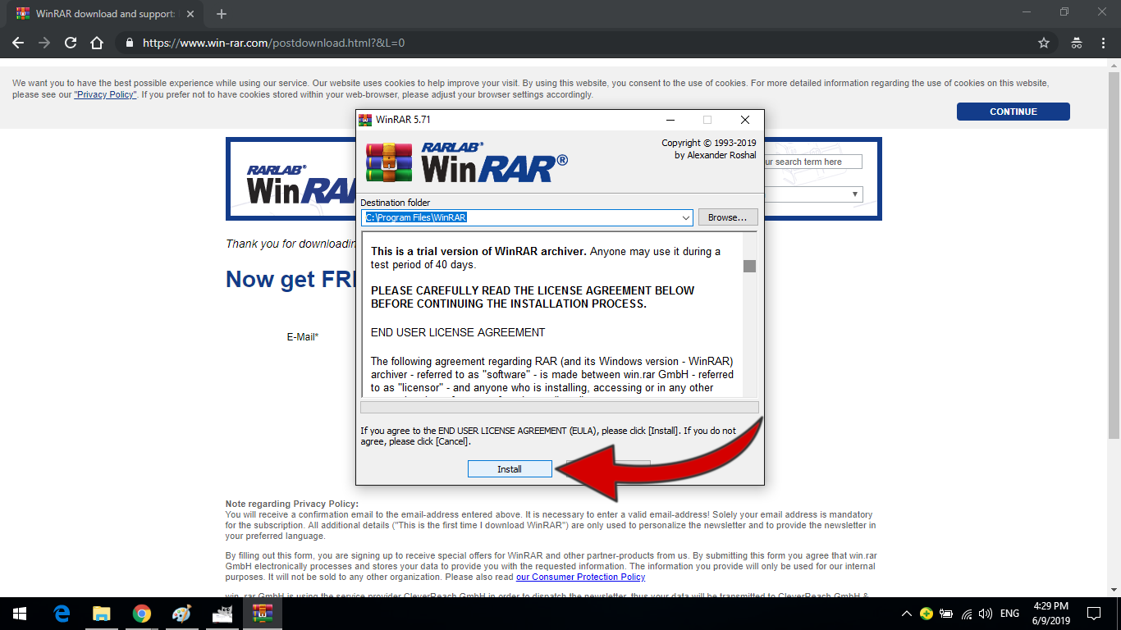Viewport: 1121px width, 630px height.
Task: Open Google Chrome from the taskbar
Action: click(142, 614)
